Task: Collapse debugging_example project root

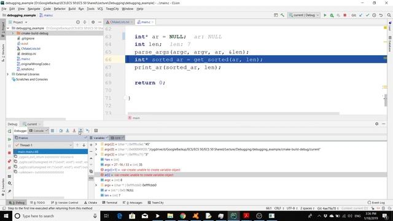Action: pos(8,28)
